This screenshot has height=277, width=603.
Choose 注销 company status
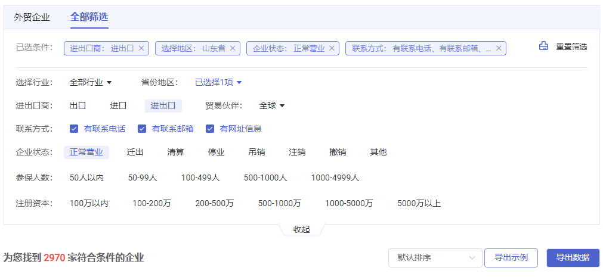tap(297, 152)
